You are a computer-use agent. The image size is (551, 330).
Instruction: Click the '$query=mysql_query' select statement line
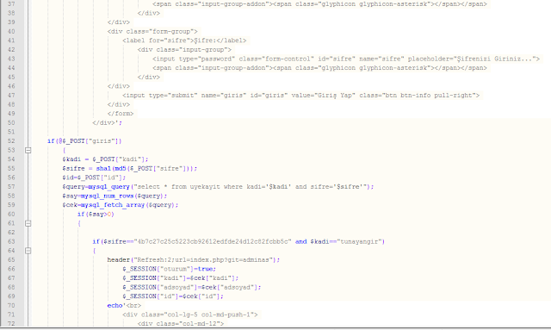coord(218,187)
